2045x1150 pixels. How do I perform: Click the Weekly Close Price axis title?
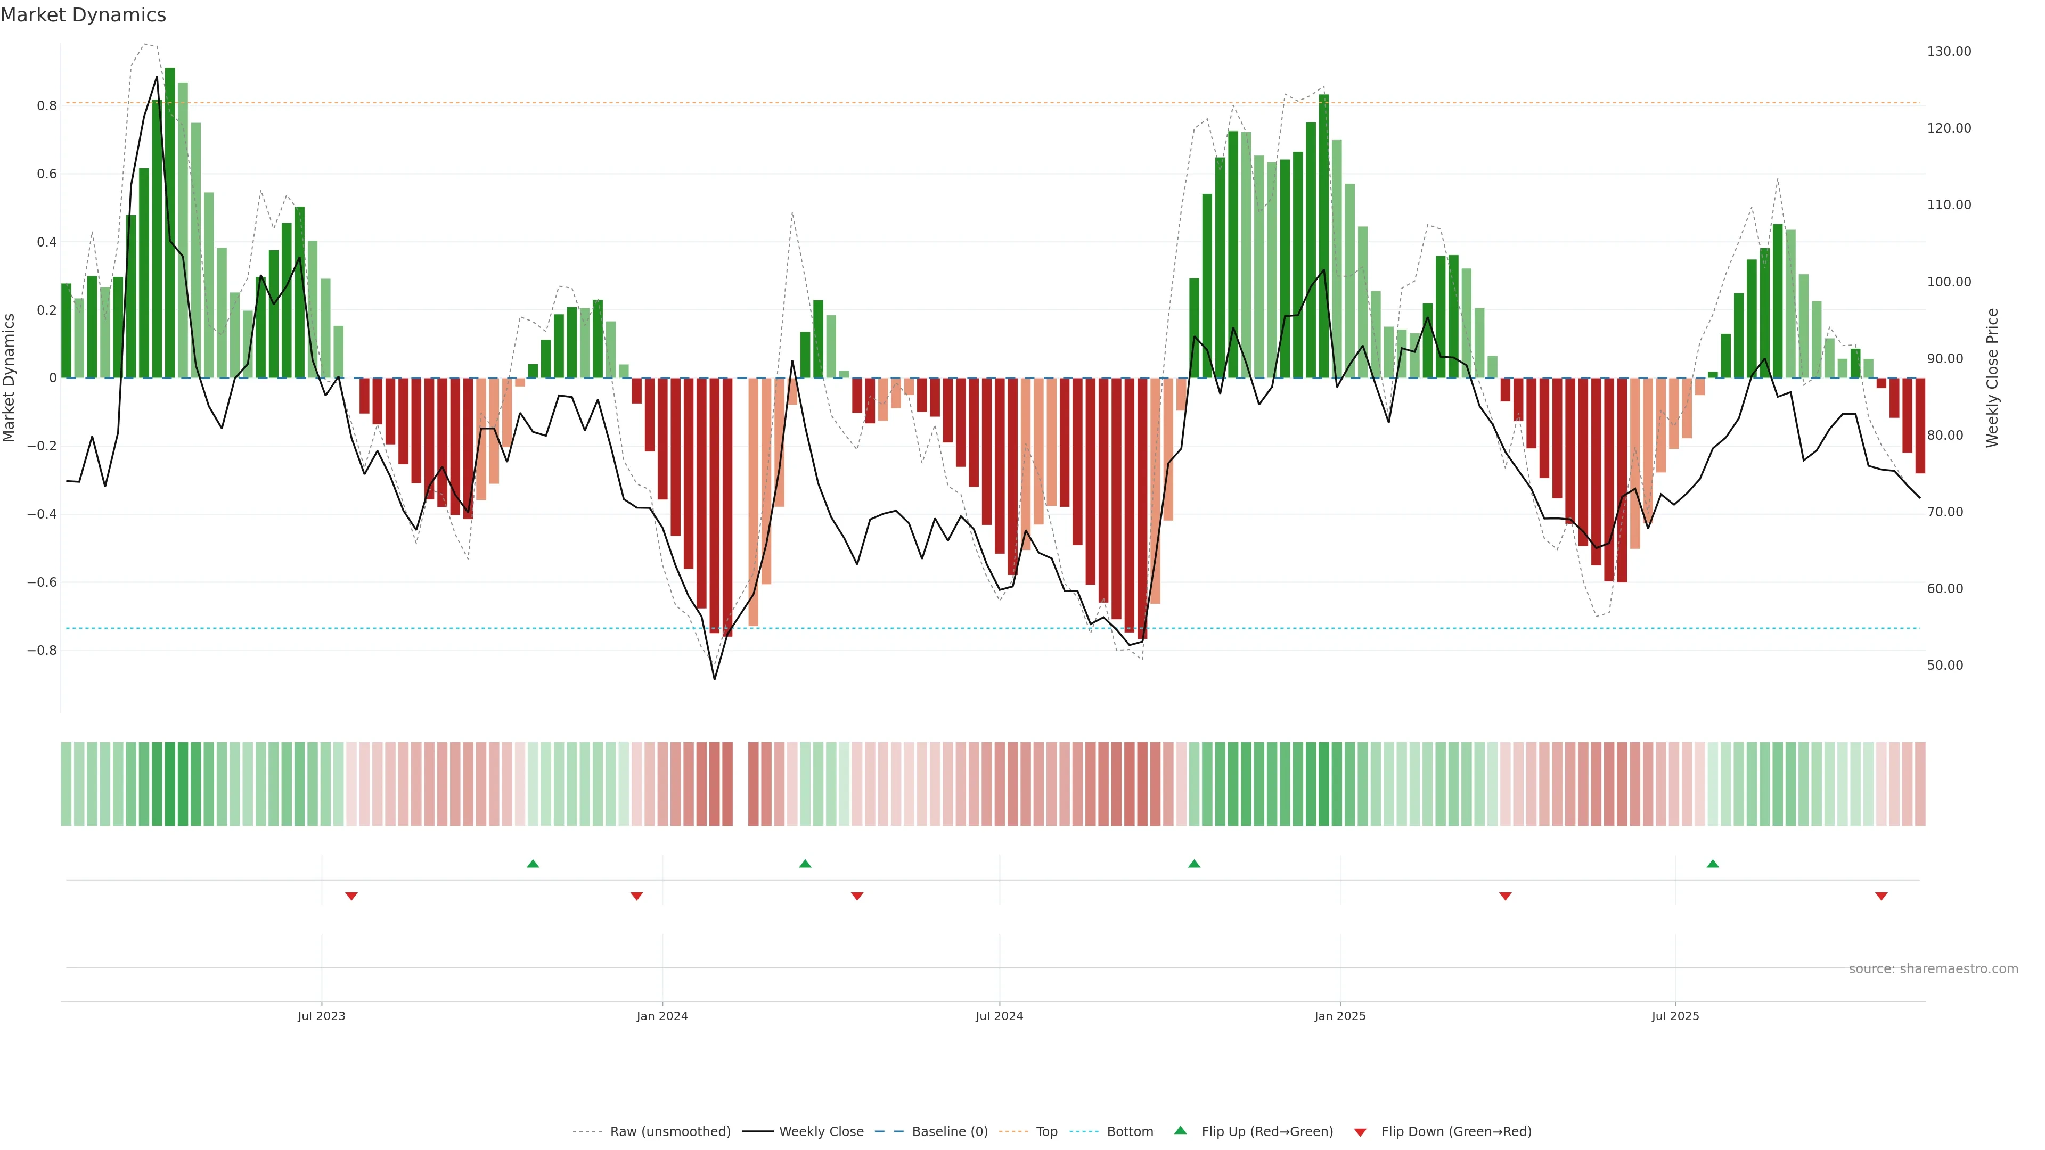click(1992, 378)
